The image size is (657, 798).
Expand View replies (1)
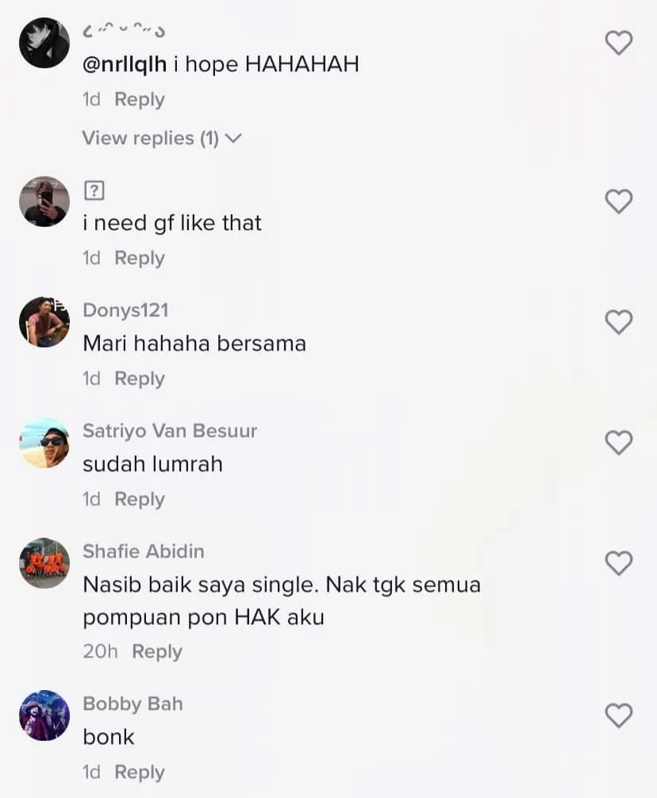click(x=162, y=138)
